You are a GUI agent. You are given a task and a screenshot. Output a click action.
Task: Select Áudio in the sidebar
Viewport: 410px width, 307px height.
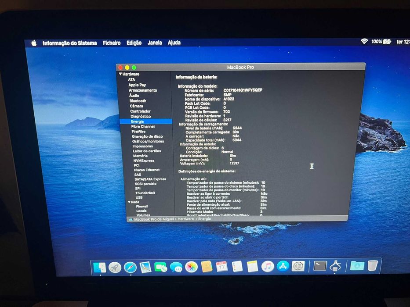pyautogui.click(x=134, y=96)
